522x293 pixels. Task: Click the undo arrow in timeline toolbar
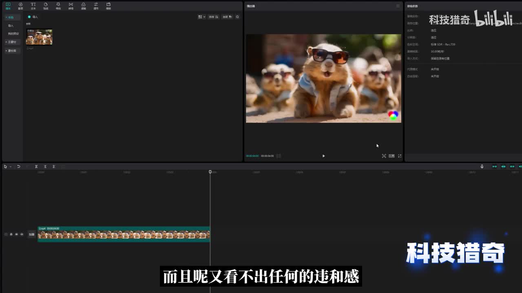18,166
